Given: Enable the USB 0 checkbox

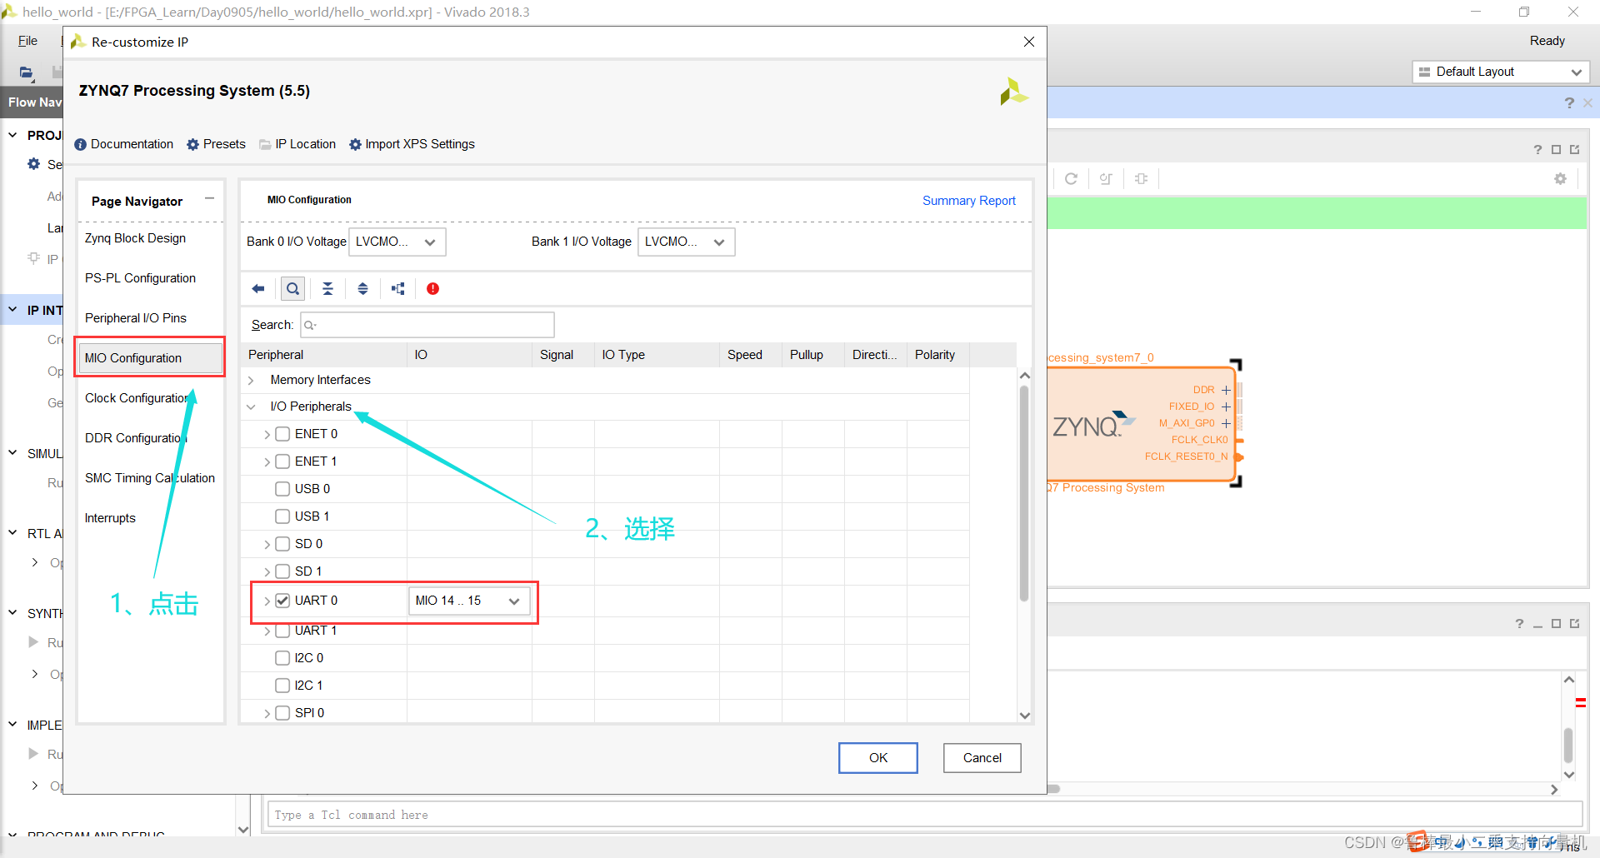Looking at the screenshot, I should click(282, 489).
